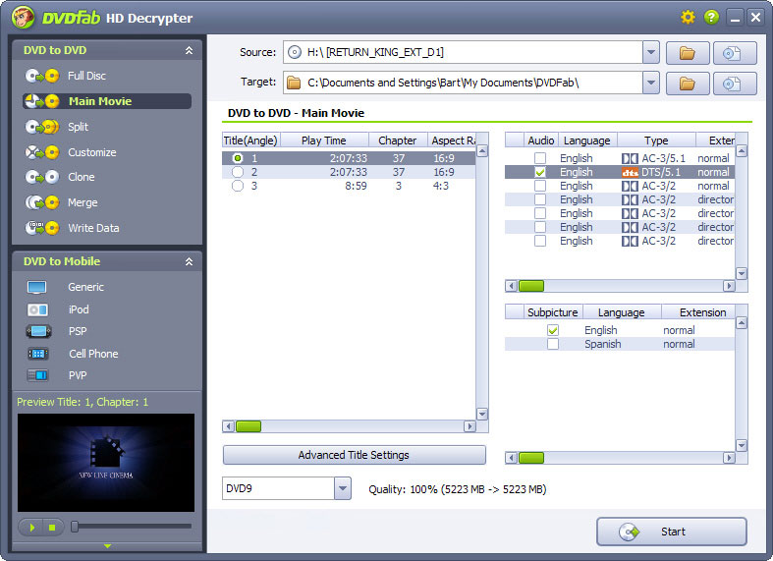Click the iPod device icon
Screen dimensions: 773x561
(x=37, y=309)
